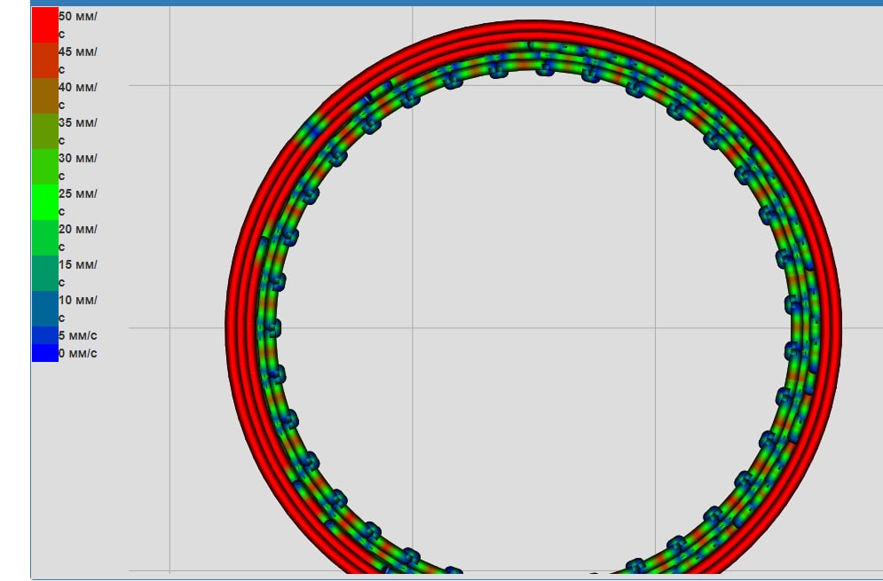Click the 10 мм/с dark blue swatch
The width and height of the screenshot is (883, 581).
coord(45,309)
